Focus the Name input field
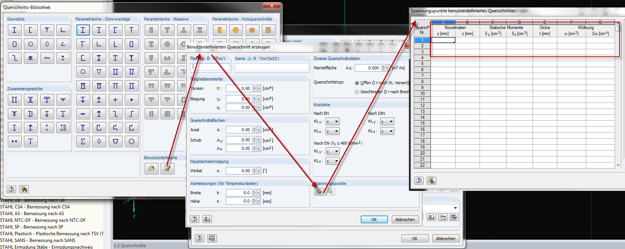The width and height of the screenshot is (625, 249). pyautogui.click(x=272, y=67)
